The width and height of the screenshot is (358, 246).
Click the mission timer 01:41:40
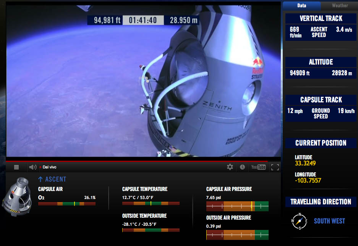pyautogui.click(x=143, y=20)
